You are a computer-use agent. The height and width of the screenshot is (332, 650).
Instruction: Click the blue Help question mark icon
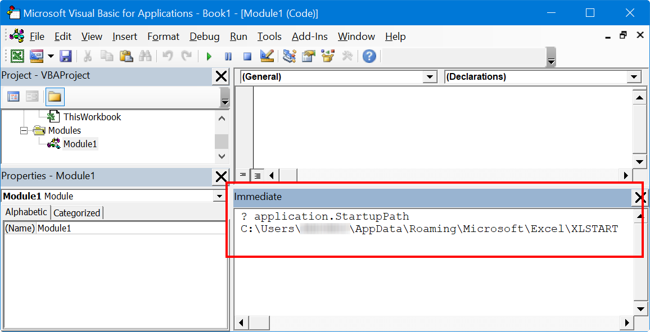[369, 56]
